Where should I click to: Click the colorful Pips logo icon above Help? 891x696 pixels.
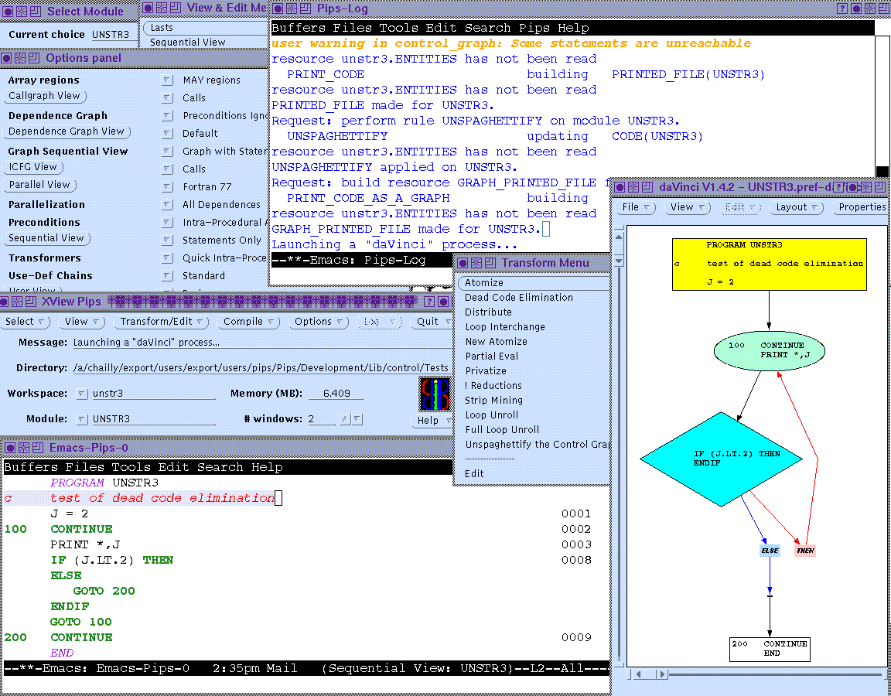click(433, 394)
